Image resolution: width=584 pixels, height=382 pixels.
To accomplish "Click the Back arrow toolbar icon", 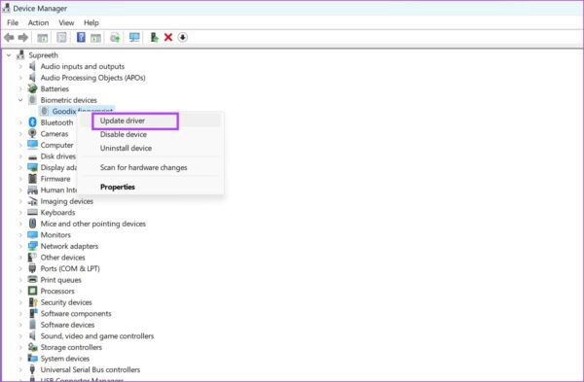I will [9, 37].
